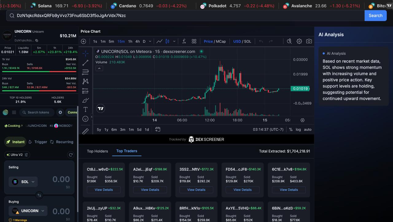The image size is (393, 222).
Task: Open chart settings gear icon
Action: click(299, 41)
